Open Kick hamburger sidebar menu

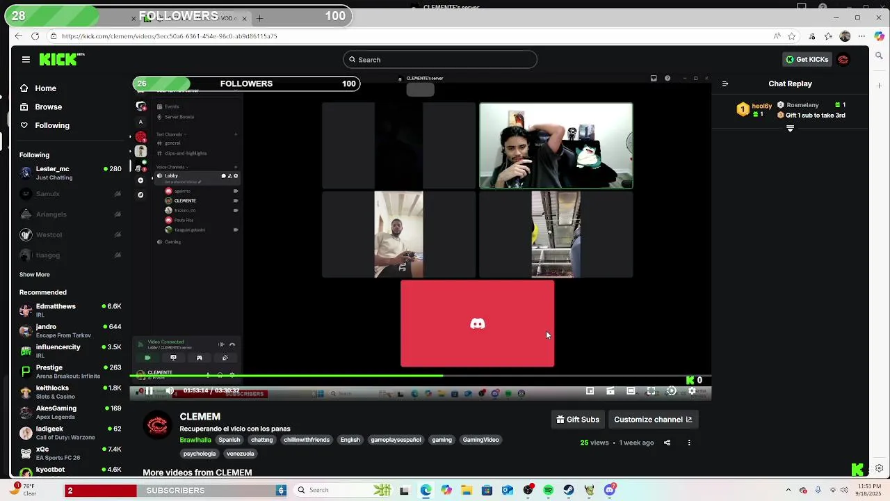[26, 60]
